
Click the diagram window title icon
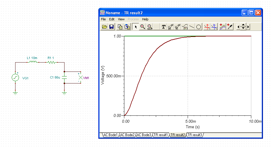pos(102,13)
